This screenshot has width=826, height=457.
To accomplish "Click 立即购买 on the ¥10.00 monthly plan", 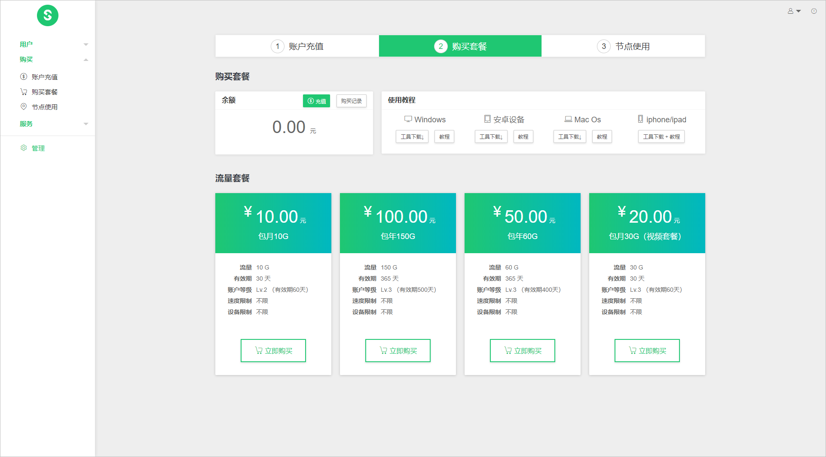I will click(x=273, y=351).
